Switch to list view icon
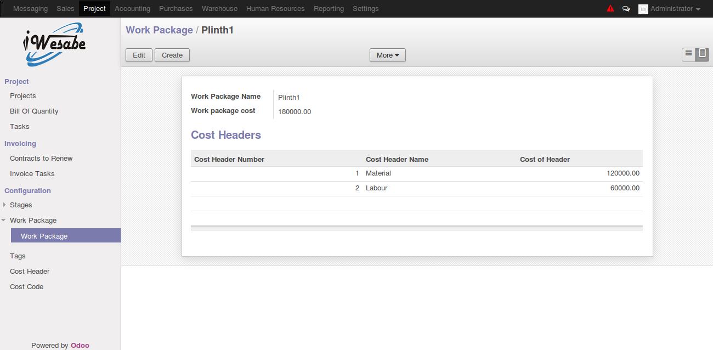This screenshot has width=713, height=350. [x=689, y=54]
